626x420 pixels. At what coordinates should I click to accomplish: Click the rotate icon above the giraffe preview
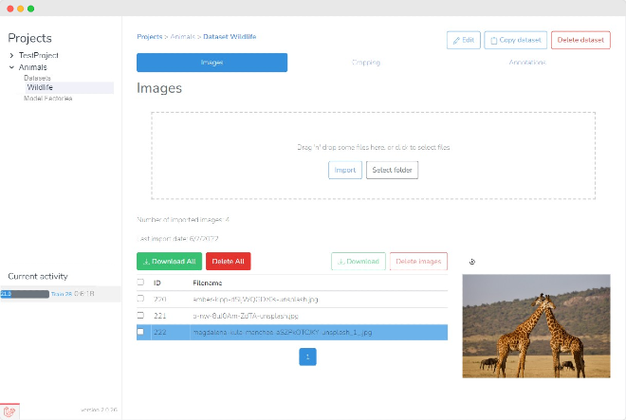(x=472, y=262)
